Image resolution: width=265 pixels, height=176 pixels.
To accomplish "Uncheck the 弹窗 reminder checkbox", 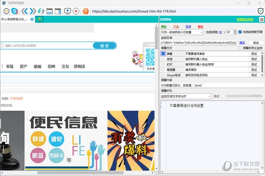I will pos(163,54).
